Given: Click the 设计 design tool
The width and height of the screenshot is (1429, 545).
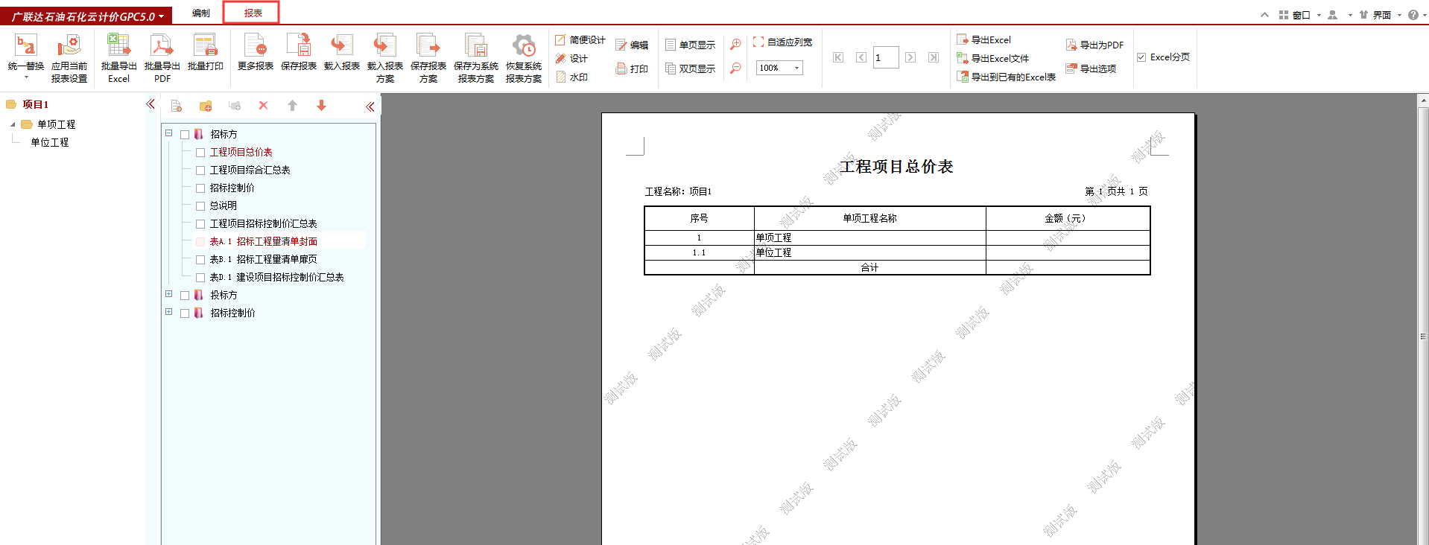Looking at the screenshot, I should click(571, 59).
